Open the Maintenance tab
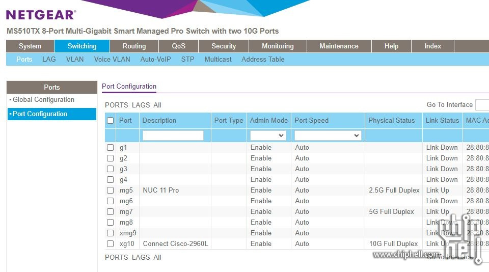The image size is (489, 272). [339, 46]
